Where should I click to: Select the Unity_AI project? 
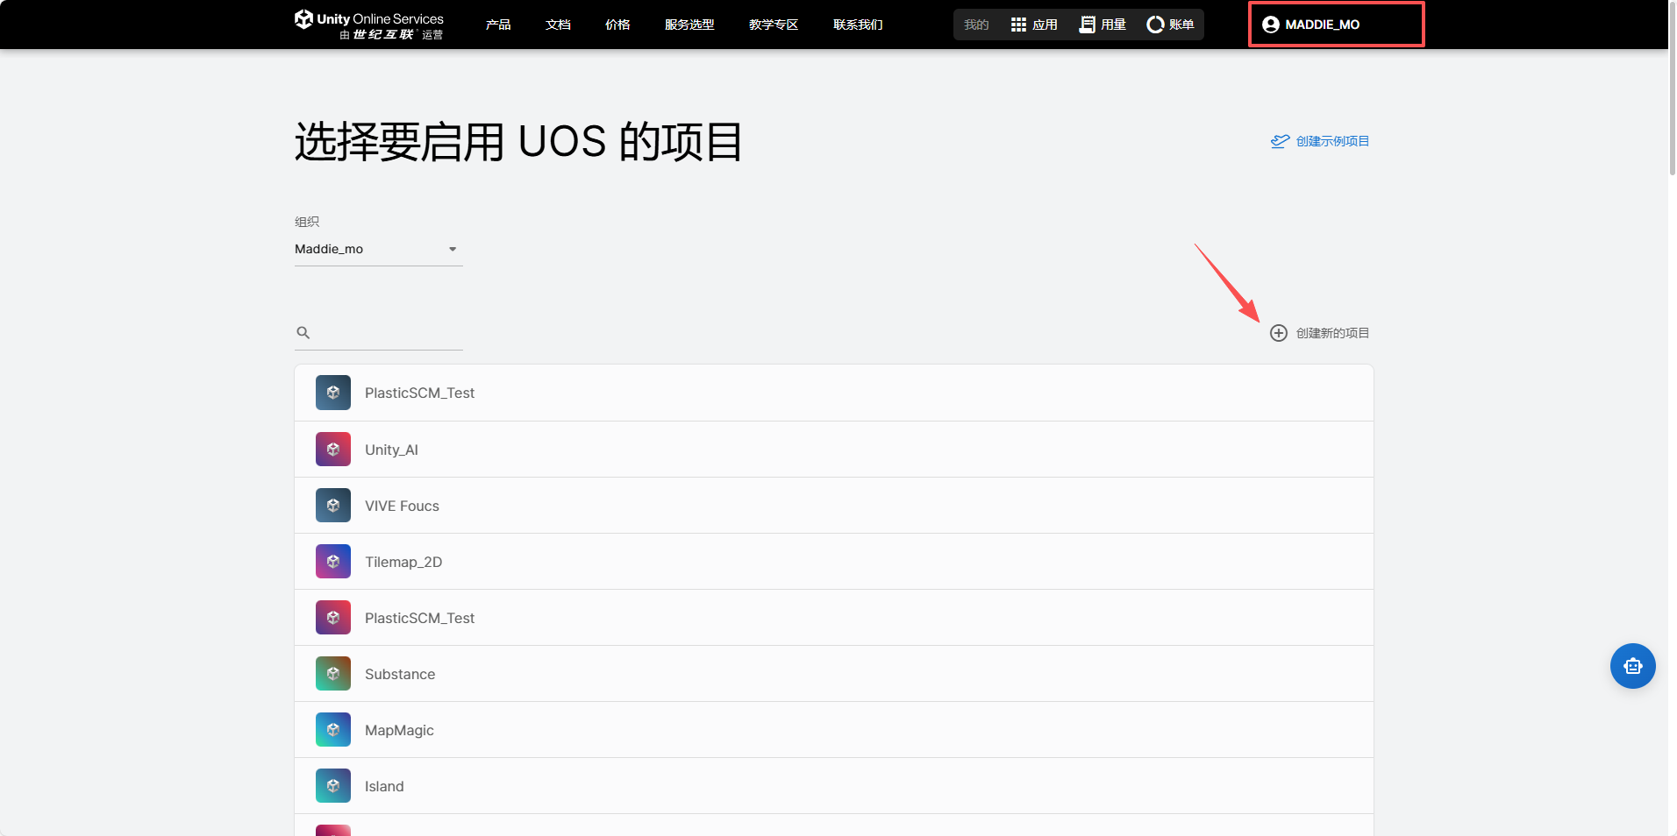tap(833, 449)
